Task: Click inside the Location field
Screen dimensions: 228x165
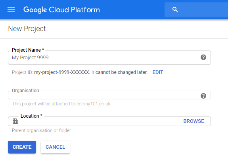Action: 109,121
